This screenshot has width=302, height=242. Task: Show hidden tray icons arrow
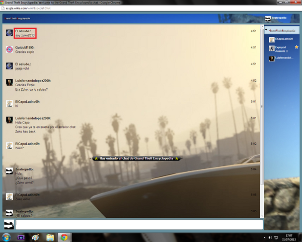pyautogui.click(x=264, y=237)
